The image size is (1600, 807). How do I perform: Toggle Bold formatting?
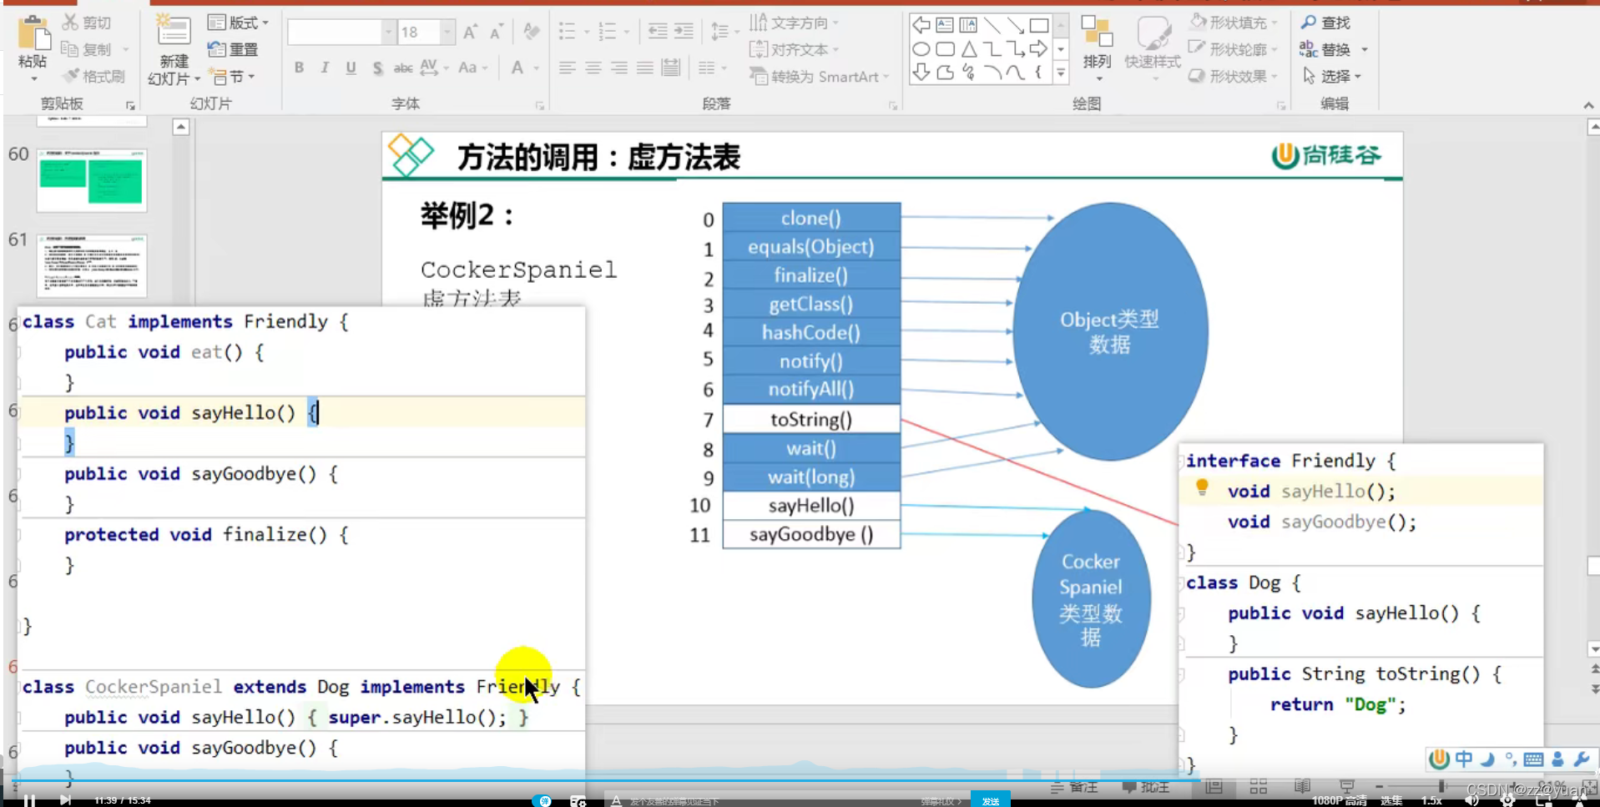coord(299,68)
